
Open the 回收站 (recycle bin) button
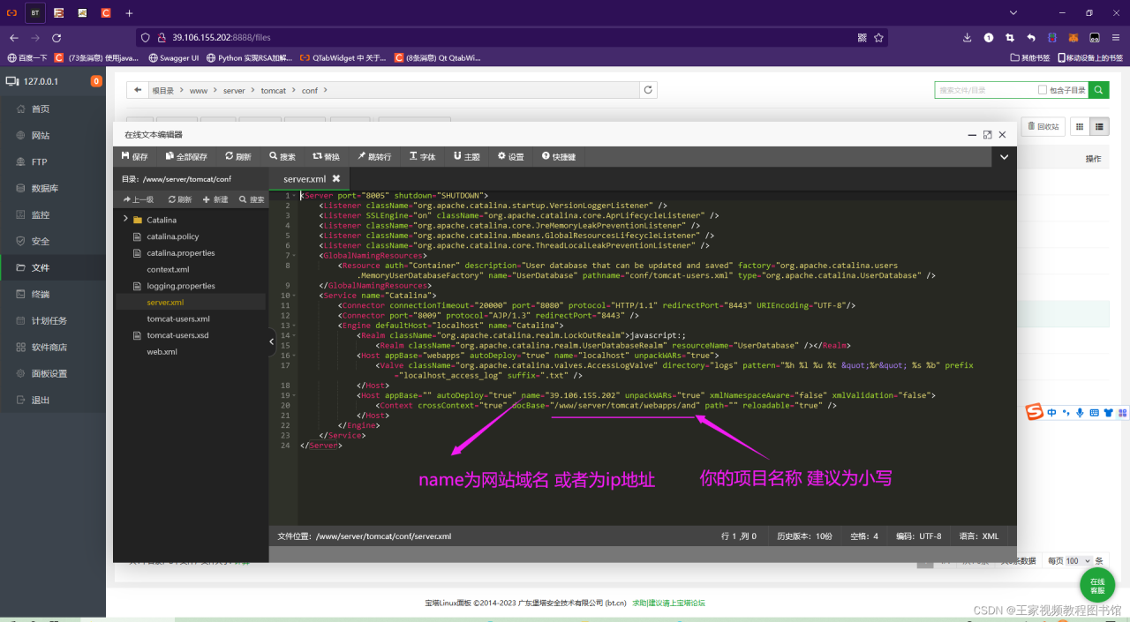coord(1043,127)
